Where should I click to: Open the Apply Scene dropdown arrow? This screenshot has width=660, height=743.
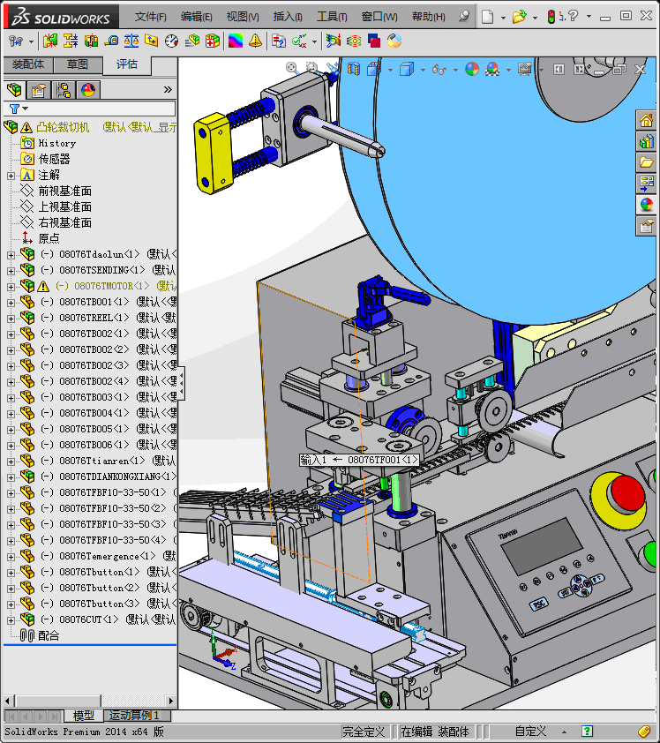pyautogui.click(x=509, y=70)
